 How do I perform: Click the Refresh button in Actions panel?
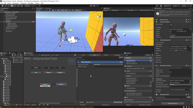pyautogui.click(x=148, y=55)
